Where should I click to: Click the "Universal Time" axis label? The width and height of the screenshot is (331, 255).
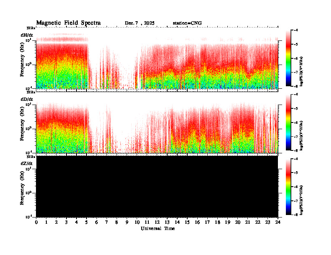point(158,228)
